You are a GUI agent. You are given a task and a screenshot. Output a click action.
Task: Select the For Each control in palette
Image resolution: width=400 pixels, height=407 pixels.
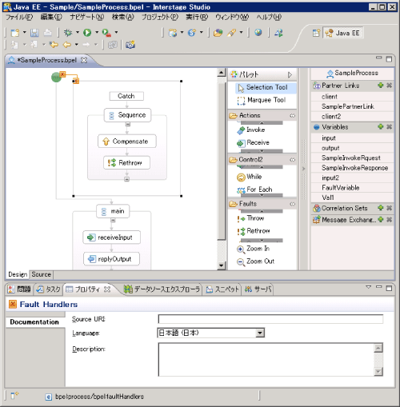(254, 190)
